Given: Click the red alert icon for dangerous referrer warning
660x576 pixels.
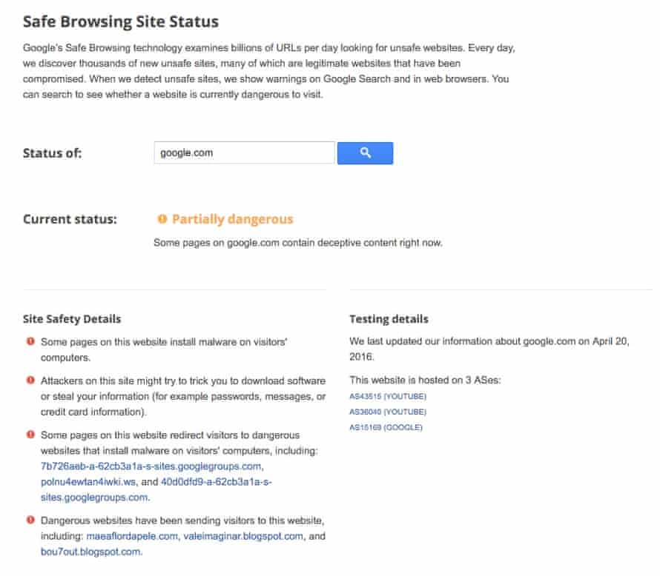Looking at the screenshot, I should click(x=30, y=520).
